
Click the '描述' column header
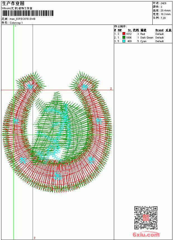click(x=143, y=30)
